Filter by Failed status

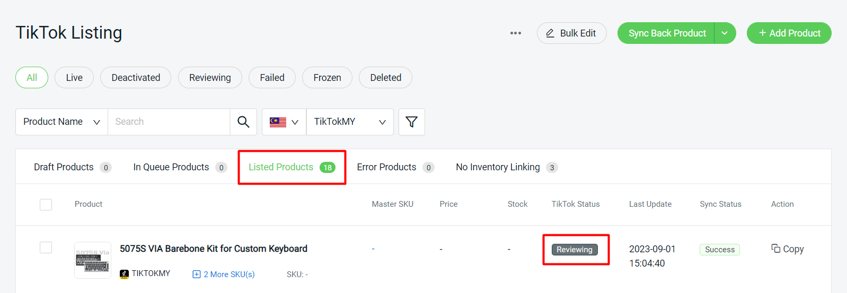point(272,78)
